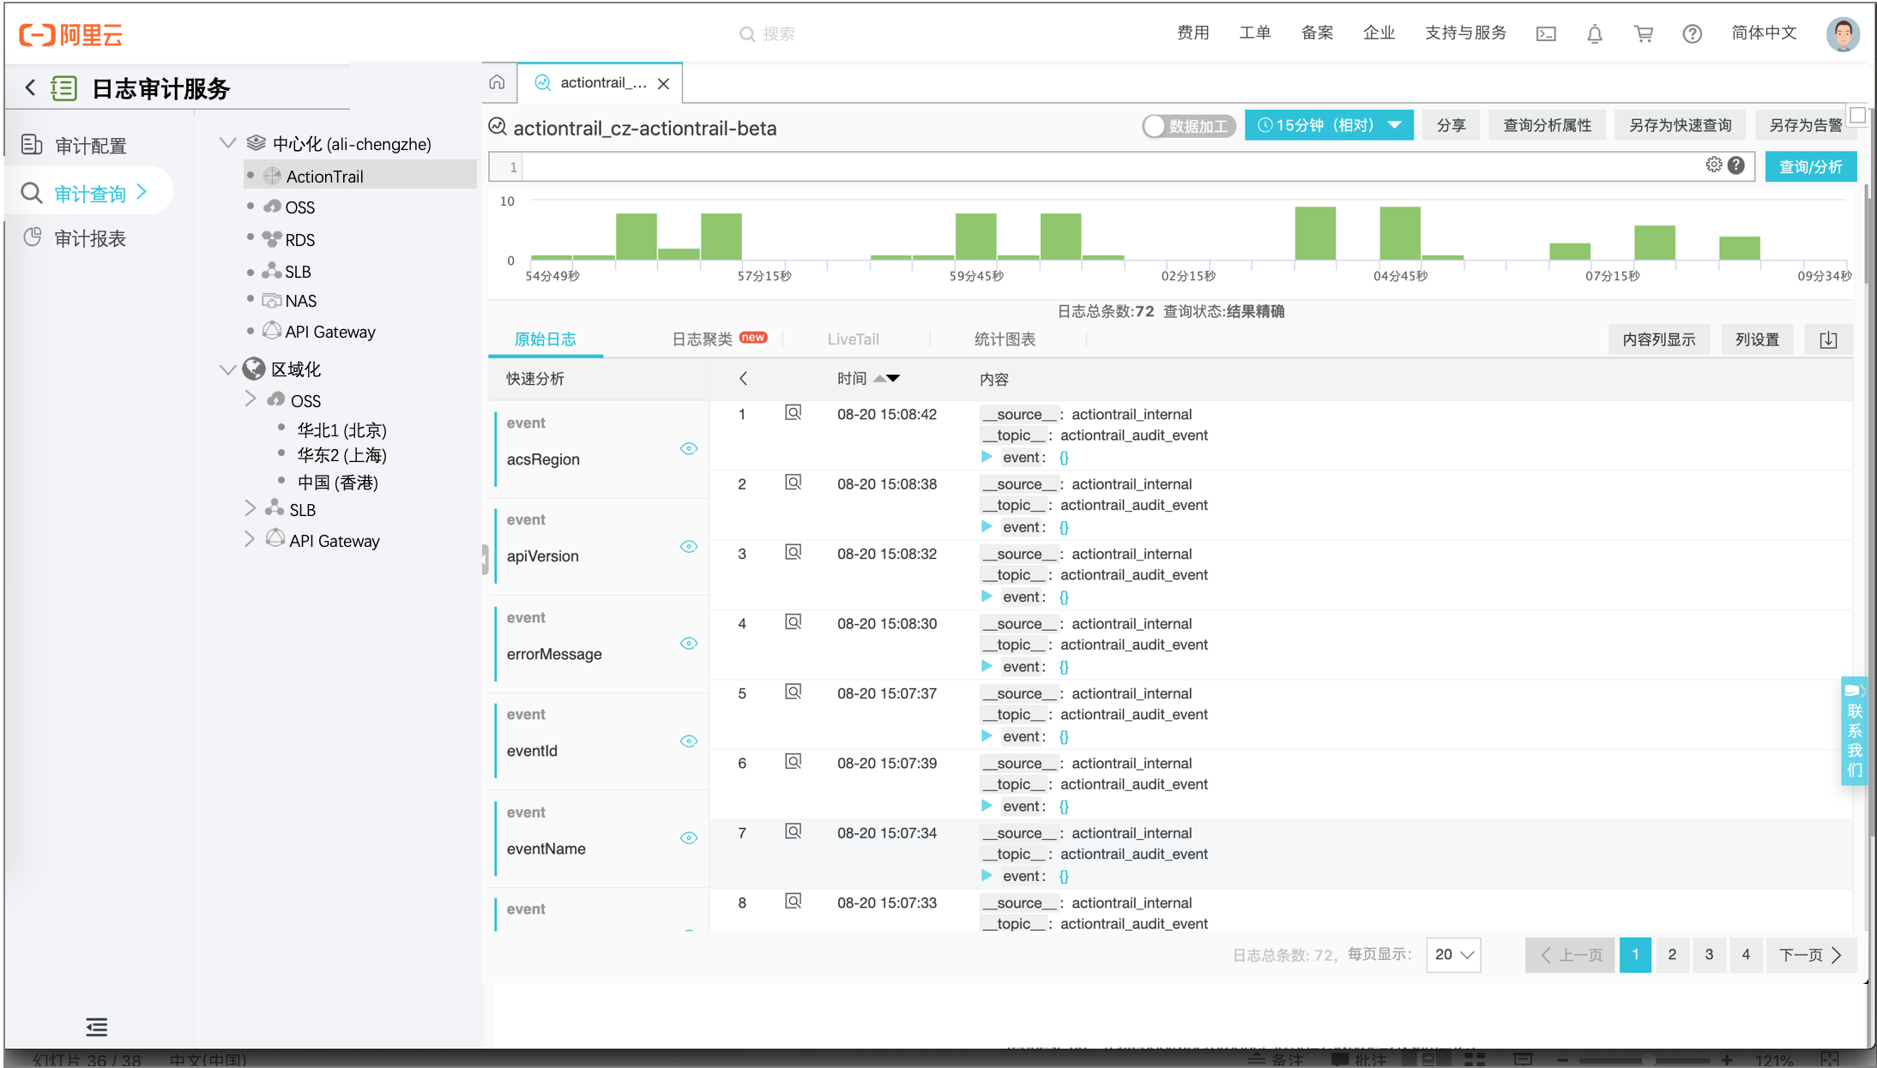Open context view for log row 1
The width and height of the screenshot is (1877, 1068).
coord(794,413)
